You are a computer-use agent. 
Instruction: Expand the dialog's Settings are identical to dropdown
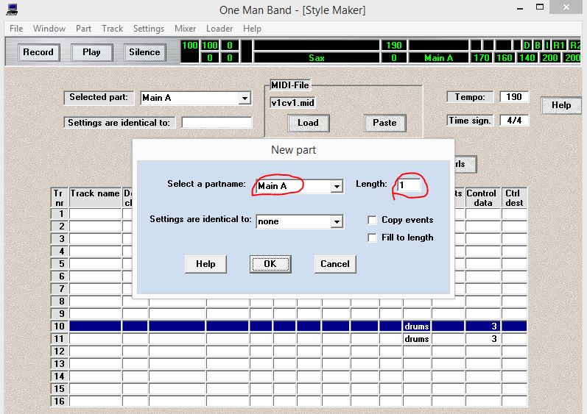point(337,221)
